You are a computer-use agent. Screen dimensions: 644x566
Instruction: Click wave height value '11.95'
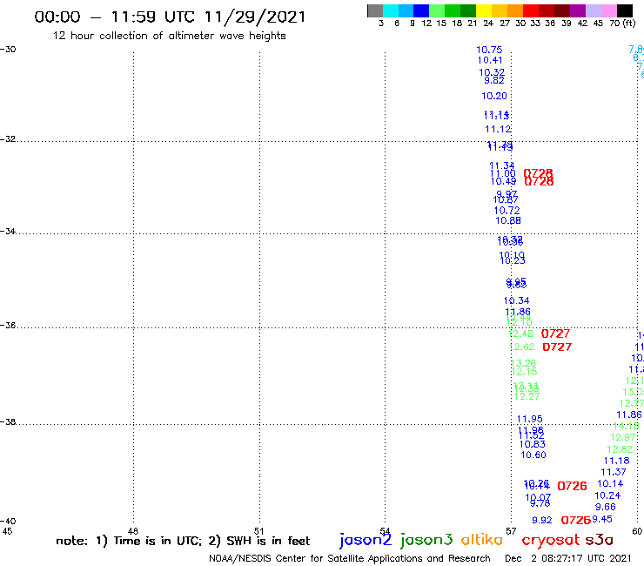click(529, 419)
